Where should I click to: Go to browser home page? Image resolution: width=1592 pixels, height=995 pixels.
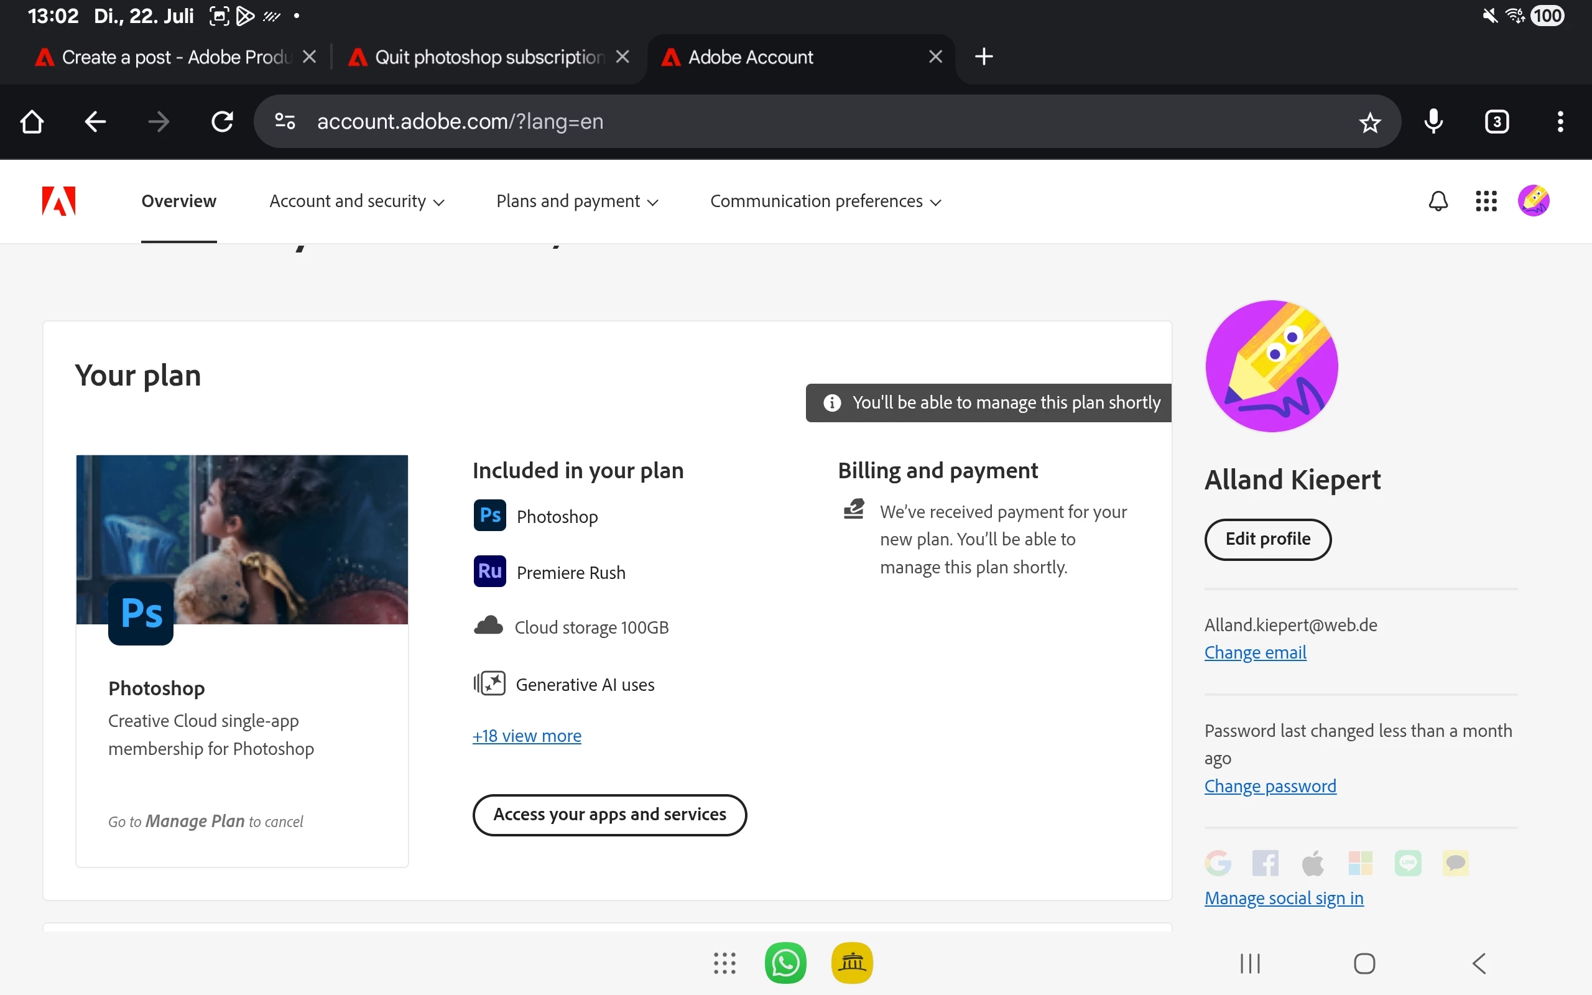click(x=32, y=122)
